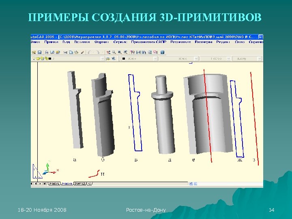Open the Справка menu
This screenshot has width=292, height=219.
click(x=256, y=42)
